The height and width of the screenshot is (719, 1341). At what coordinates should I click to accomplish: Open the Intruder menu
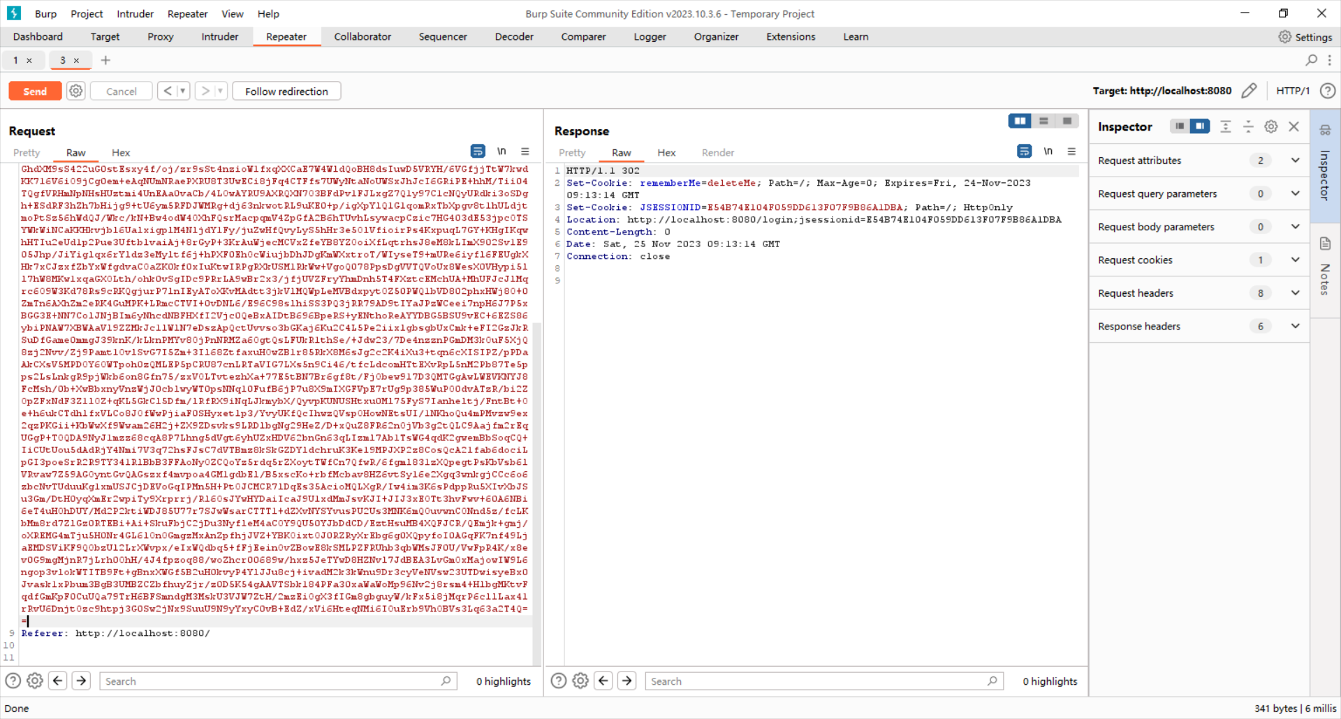(x=134, y=13)
